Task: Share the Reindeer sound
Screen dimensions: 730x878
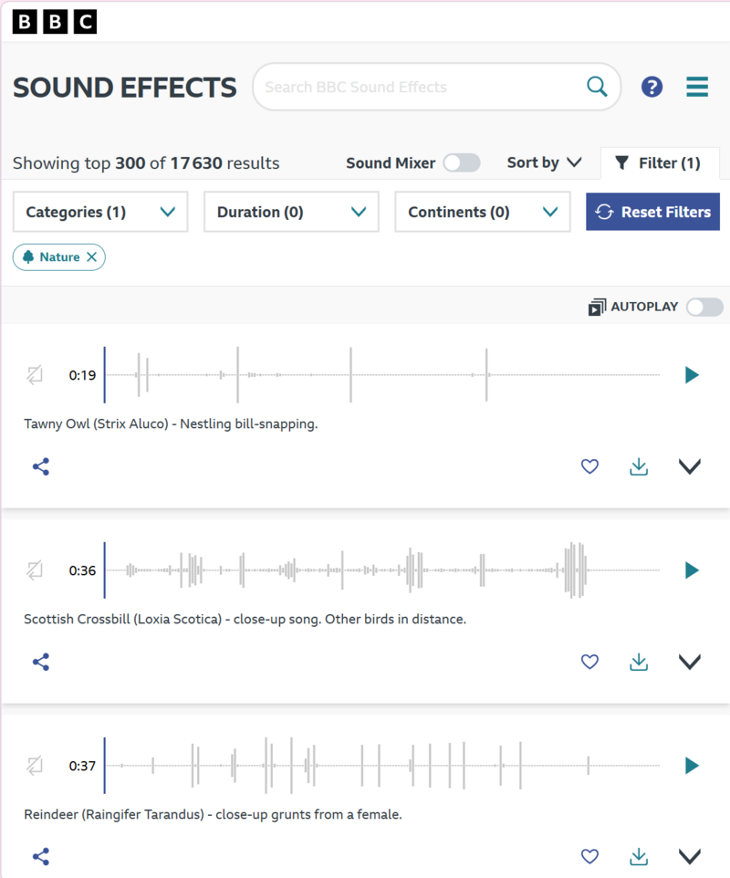Action: (41, 856)
